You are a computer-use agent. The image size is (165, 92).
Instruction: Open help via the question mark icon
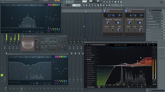[113, 2]
